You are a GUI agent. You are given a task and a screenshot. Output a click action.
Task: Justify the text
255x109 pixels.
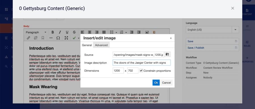pos(104,32)
